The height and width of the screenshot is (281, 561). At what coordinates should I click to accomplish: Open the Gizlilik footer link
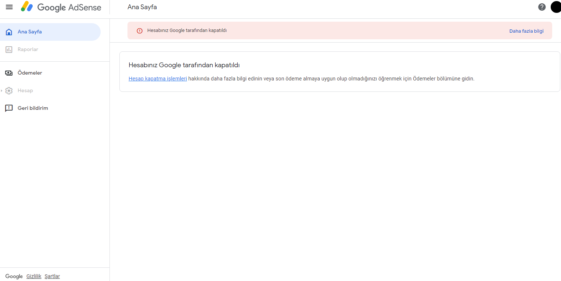(34, 276)
